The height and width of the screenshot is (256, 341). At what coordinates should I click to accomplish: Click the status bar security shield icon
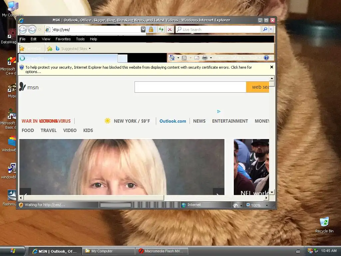pyautogui.click(x=21, y=205)
